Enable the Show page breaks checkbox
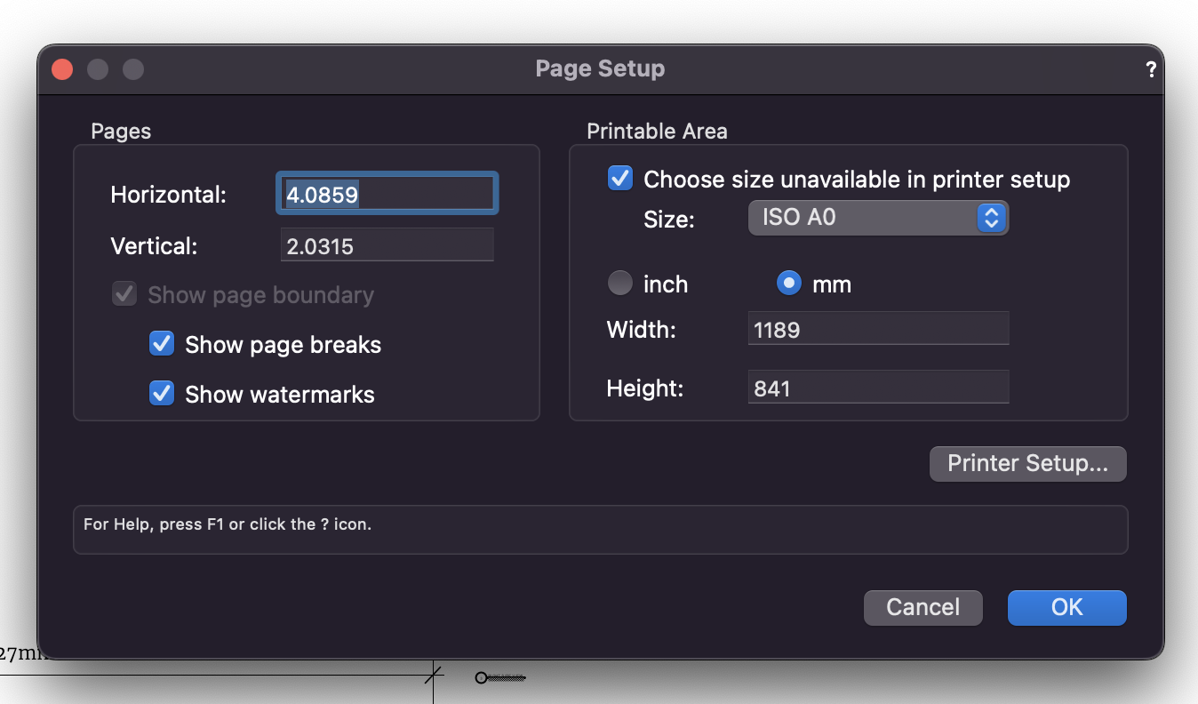Image resolution: width=1198 pixels, height=704 pixels. click(x=162, y=344)
